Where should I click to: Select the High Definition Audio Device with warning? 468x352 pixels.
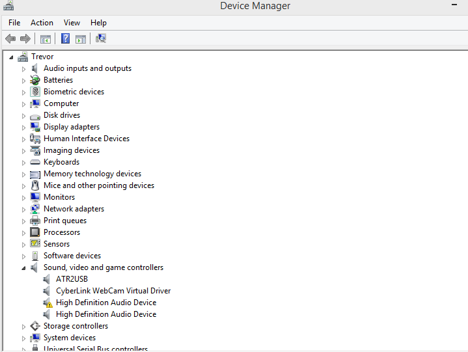(x=105, y=303)
